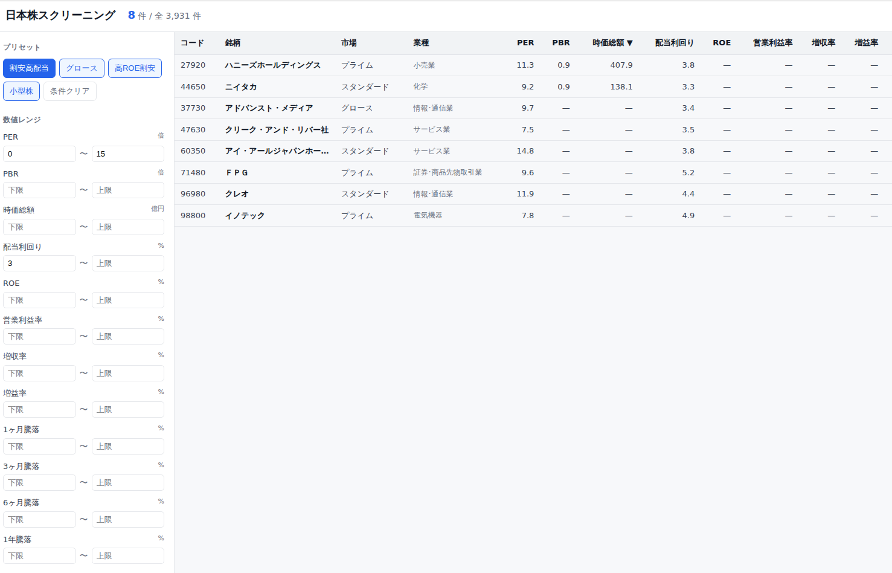The width and height of the screenshot is (892, 573).
Task: Focus the ROE lower limit input
Action: pos(39,300)
